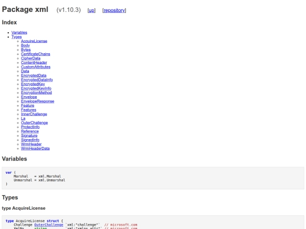This screenshot has width=306, height=229.
Task: Open OuterChallenge link in the index
Action: click(x=35, y=123)
